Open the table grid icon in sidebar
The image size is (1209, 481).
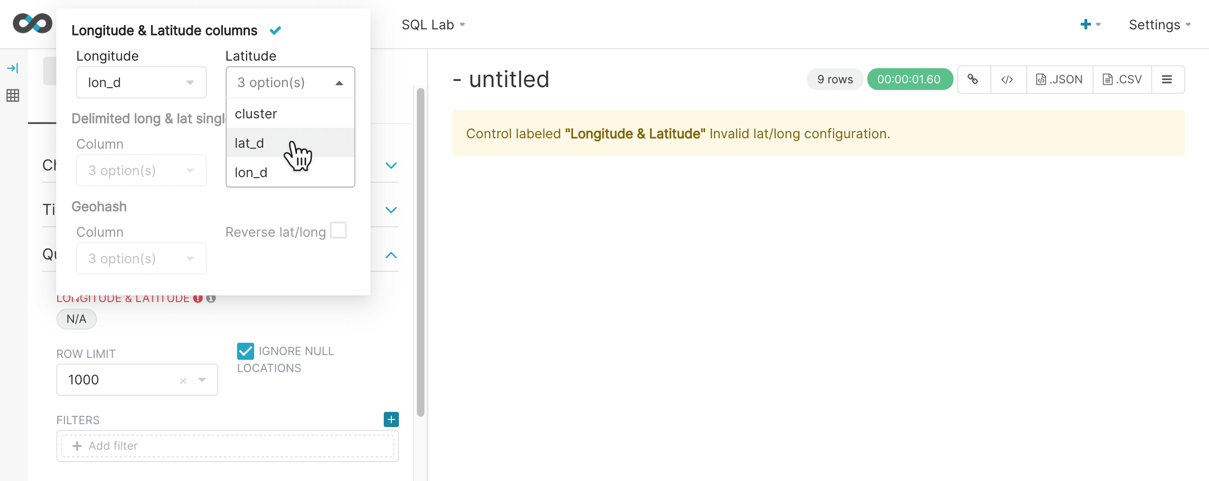[13, 96]
